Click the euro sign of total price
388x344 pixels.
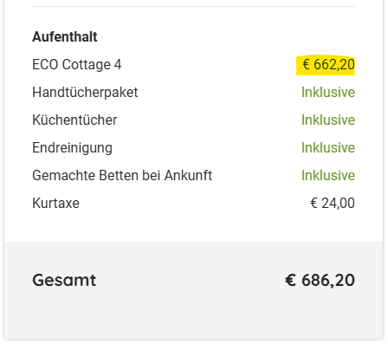290,280
